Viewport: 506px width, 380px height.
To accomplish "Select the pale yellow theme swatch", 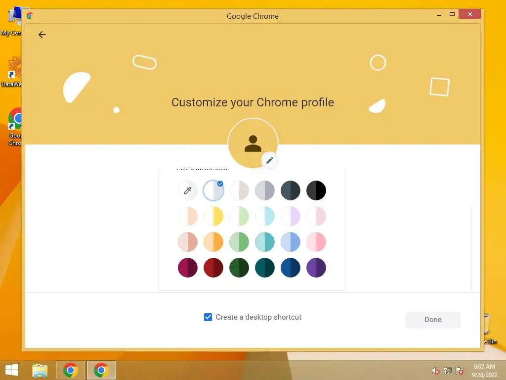I will pos(213,216).
